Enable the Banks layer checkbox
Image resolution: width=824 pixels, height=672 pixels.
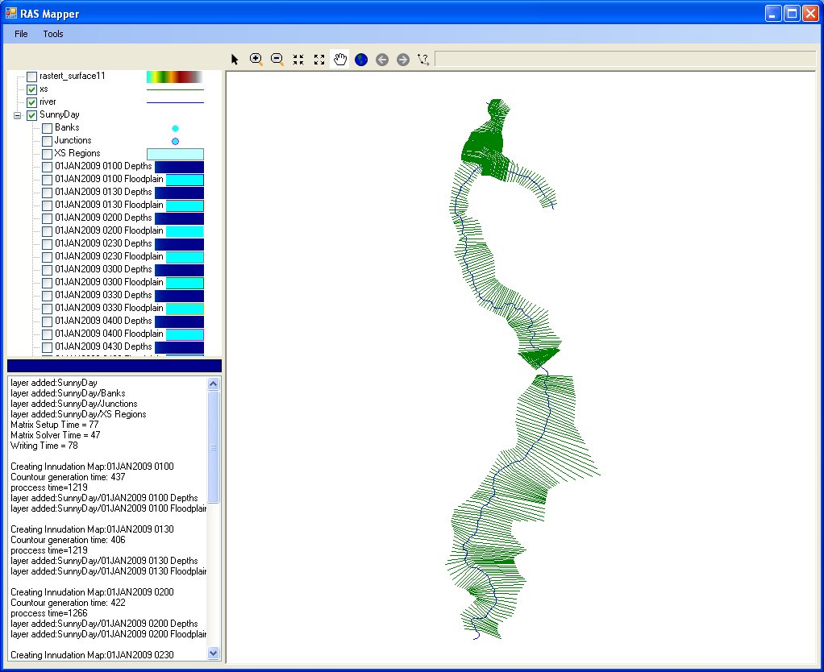click(x=48, y=128)
